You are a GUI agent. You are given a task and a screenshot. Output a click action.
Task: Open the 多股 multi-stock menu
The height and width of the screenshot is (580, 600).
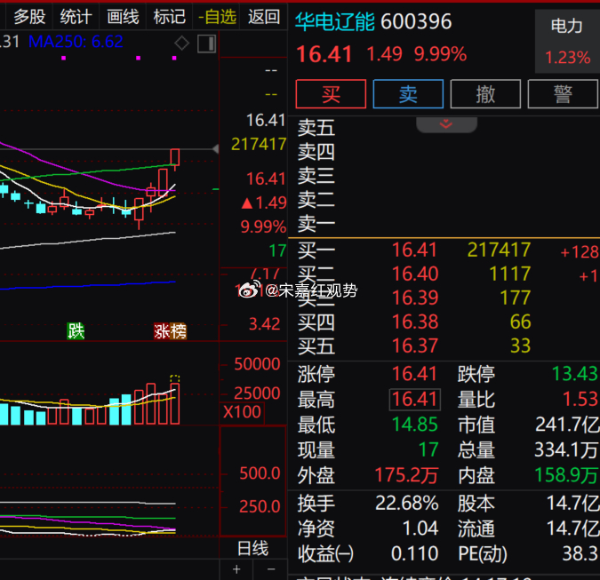[29, 17]
